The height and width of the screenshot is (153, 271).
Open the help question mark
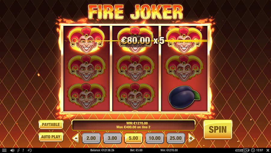[x=23, y=150]
